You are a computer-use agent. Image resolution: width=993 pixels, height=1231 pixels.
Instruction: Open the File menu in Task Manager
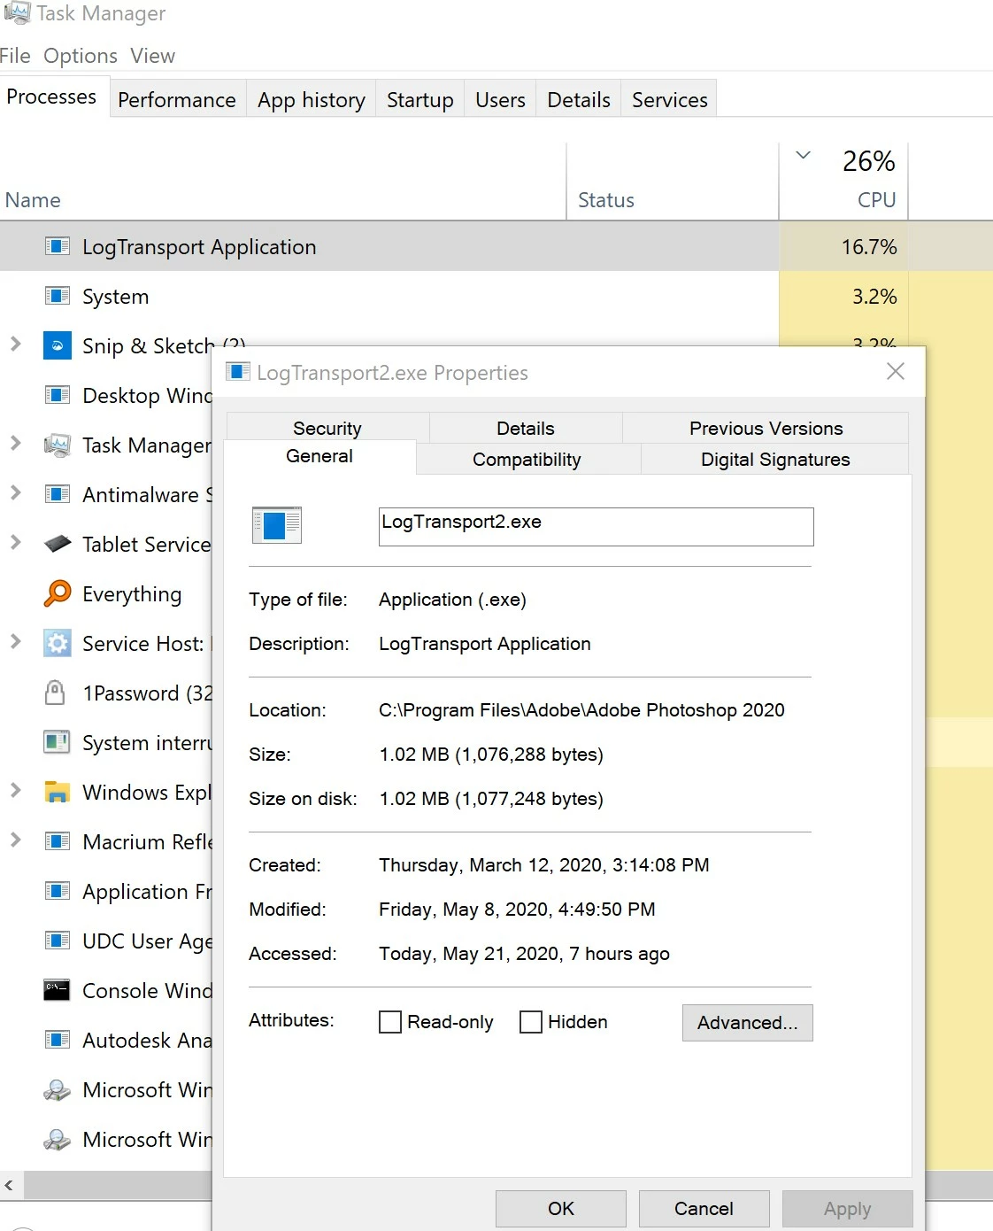click(x=15, y=56)
